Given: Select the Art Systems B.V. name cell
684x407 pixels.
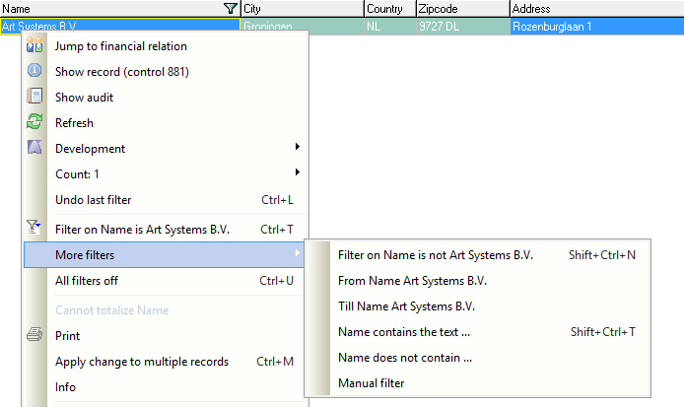Looking at the screenshot, I should pos(120,26).
